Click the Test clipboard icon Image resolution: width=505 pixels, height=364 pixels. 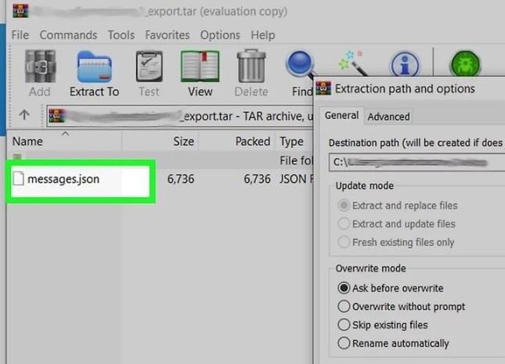click(149, 67)
